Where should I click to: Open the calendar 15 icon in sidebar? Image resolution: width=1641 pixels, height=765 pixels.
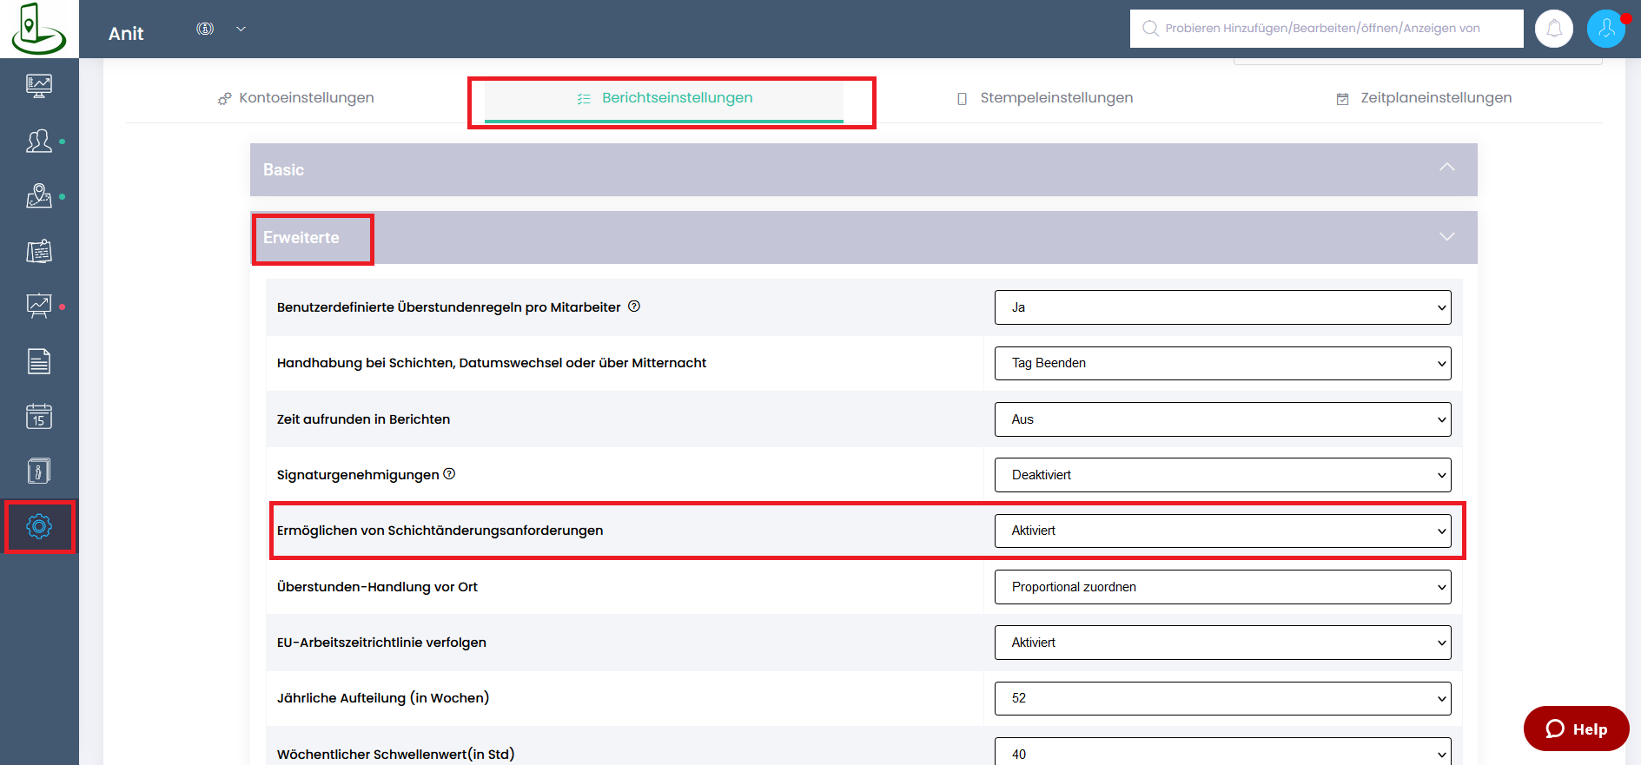click(x=39, y=416)
